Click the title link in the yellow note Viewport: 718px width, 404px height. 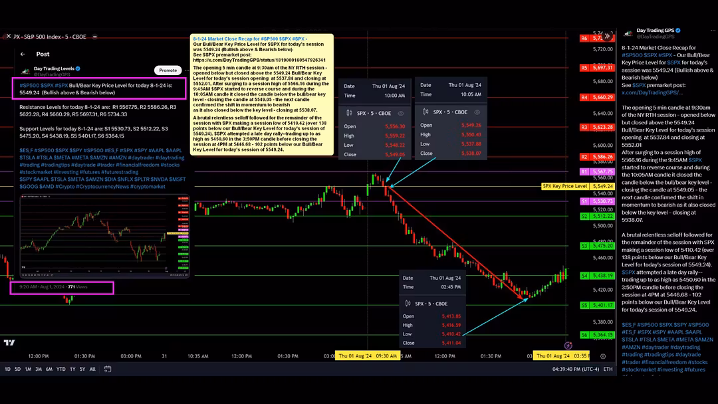(x=250, y=39)
